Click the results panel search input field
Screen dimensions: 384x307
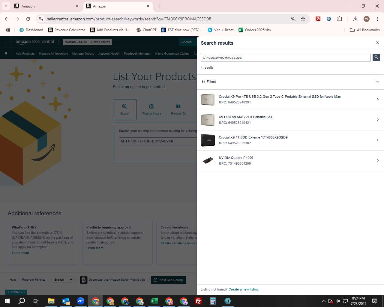tap(286, 58)
